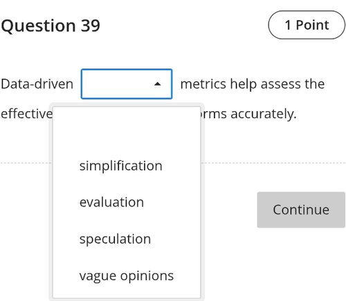The width and height of the screenshot is (346, 301).
Task: Click the word "metrics" after the dropdown
Action: [203, 84]
